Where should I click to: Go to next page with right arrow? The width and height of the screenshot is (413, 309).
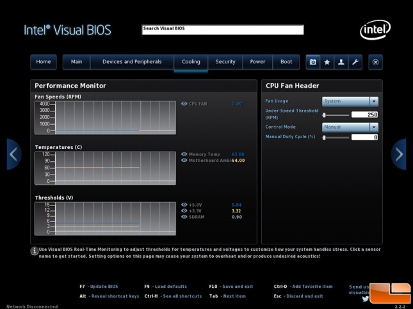399,154
